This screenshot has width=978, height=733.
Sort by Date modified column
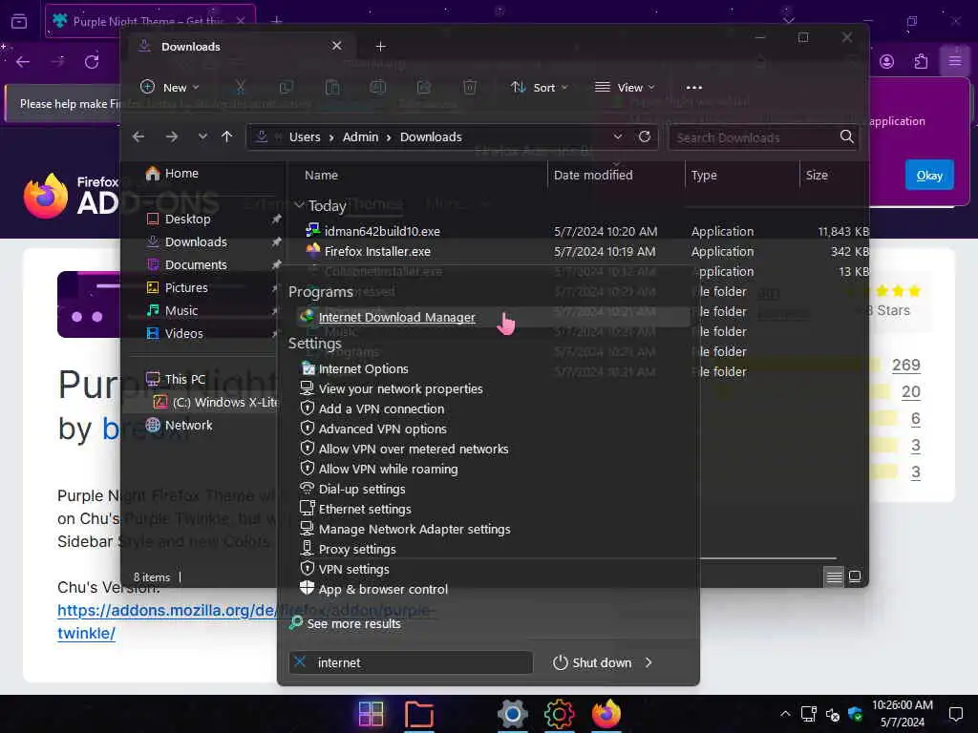click(x=593, y=176)
